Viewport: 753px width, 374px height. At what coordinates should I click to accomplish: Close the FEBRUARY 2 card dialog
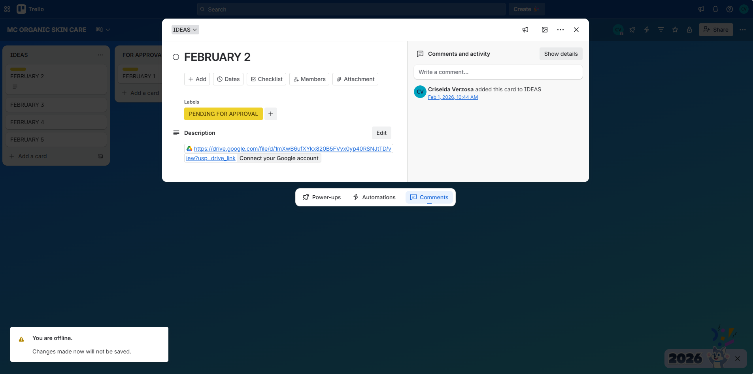pyautogui.click(x=576, y=30)
